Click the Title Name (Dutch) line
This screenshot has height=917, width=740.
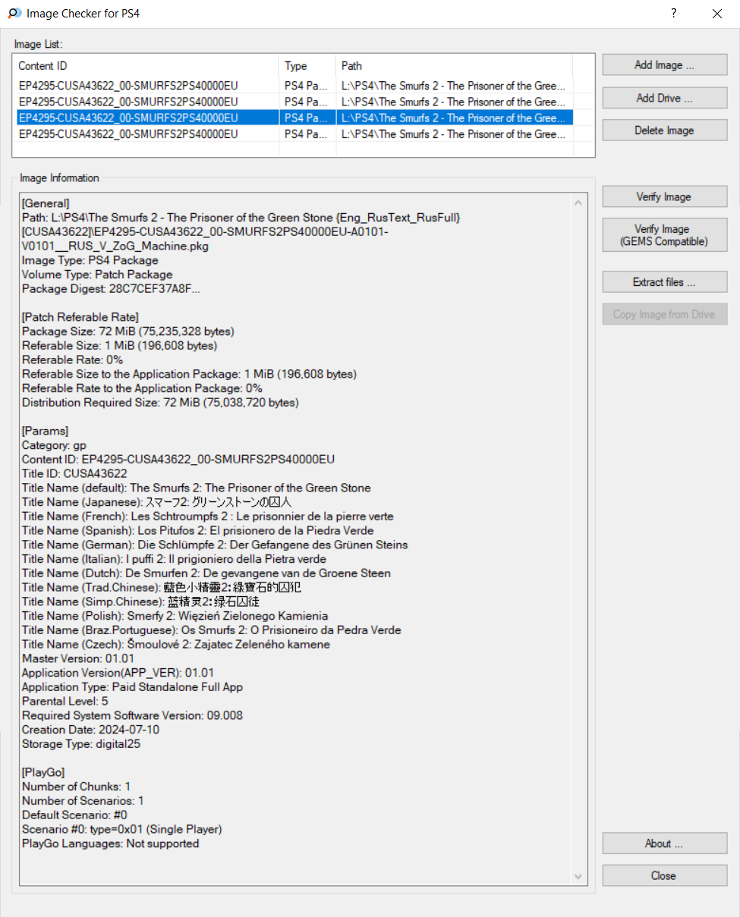pos(206,573)
